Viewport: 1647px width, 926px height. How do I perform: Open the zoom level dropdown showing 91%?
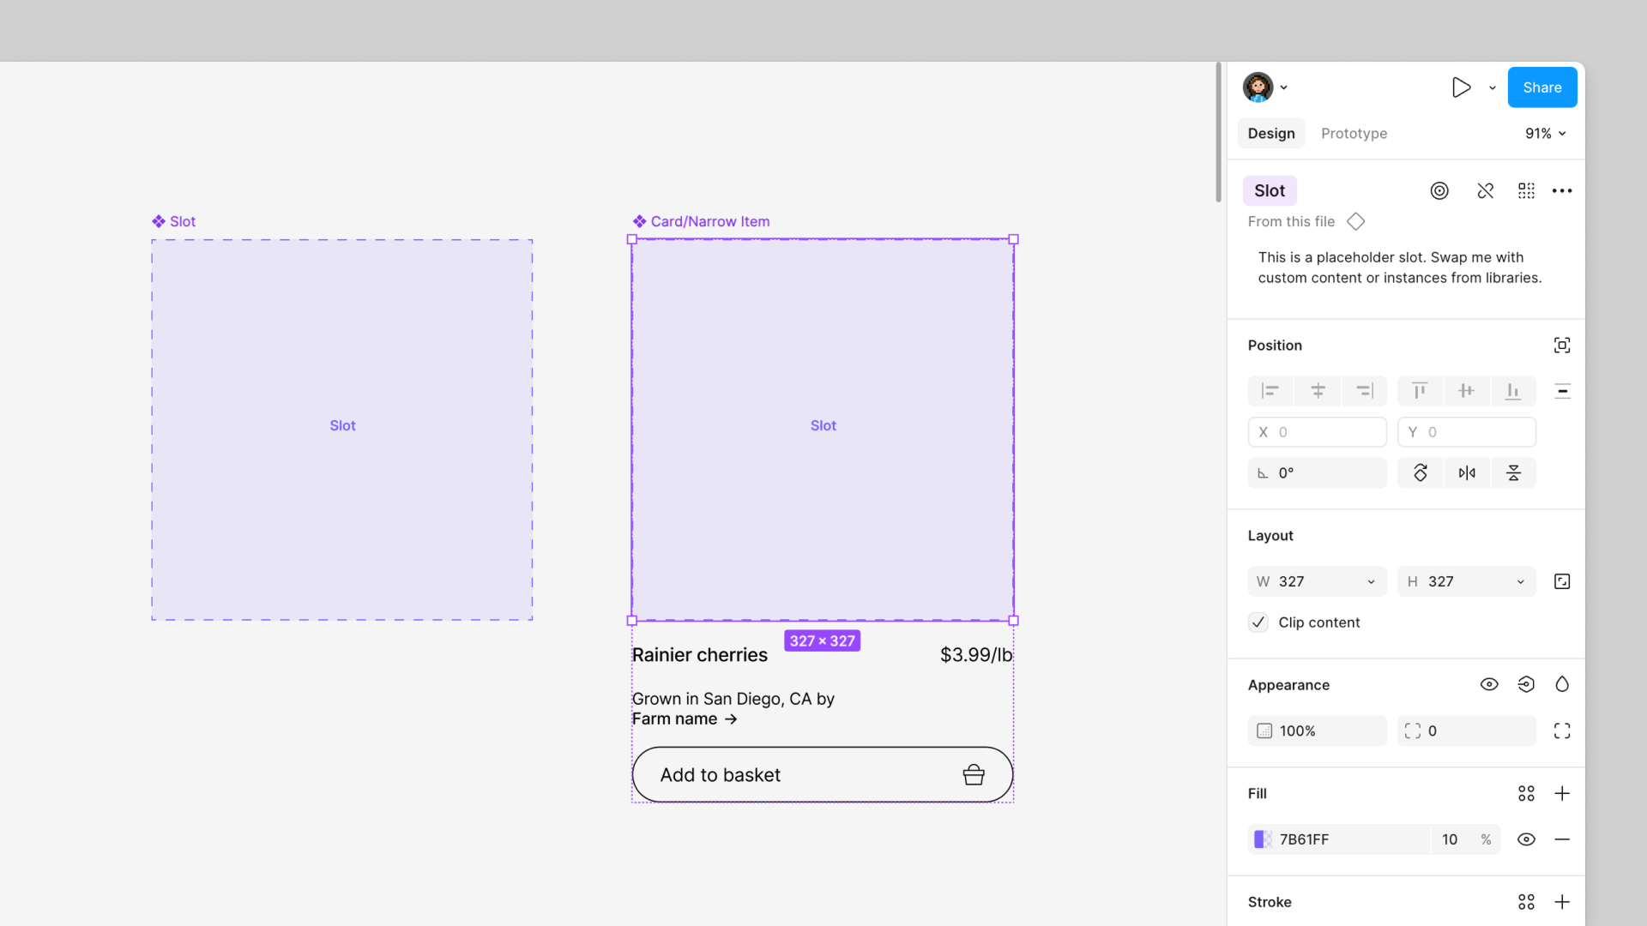[1544, 133]
